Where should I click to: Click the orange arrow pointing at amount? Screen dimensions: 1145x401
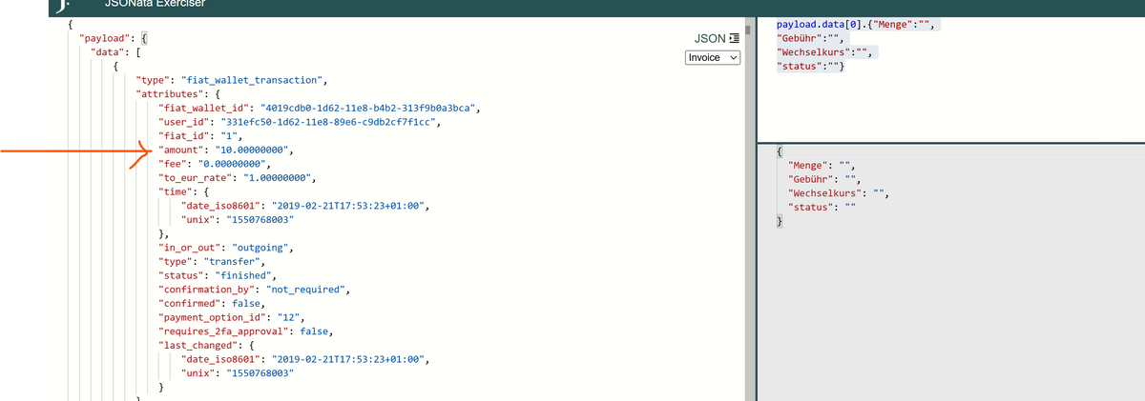(76, 150)
